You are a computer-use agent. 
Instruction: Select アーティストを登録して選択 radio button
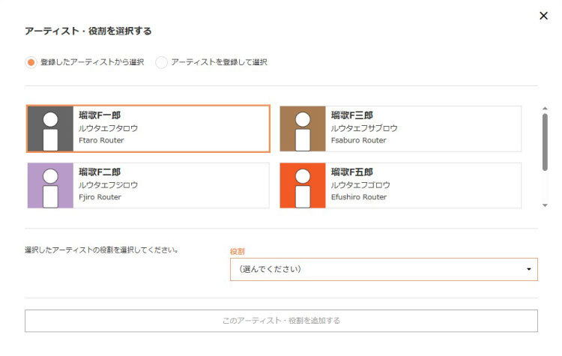pyautogui.click(x=161, y=62)
